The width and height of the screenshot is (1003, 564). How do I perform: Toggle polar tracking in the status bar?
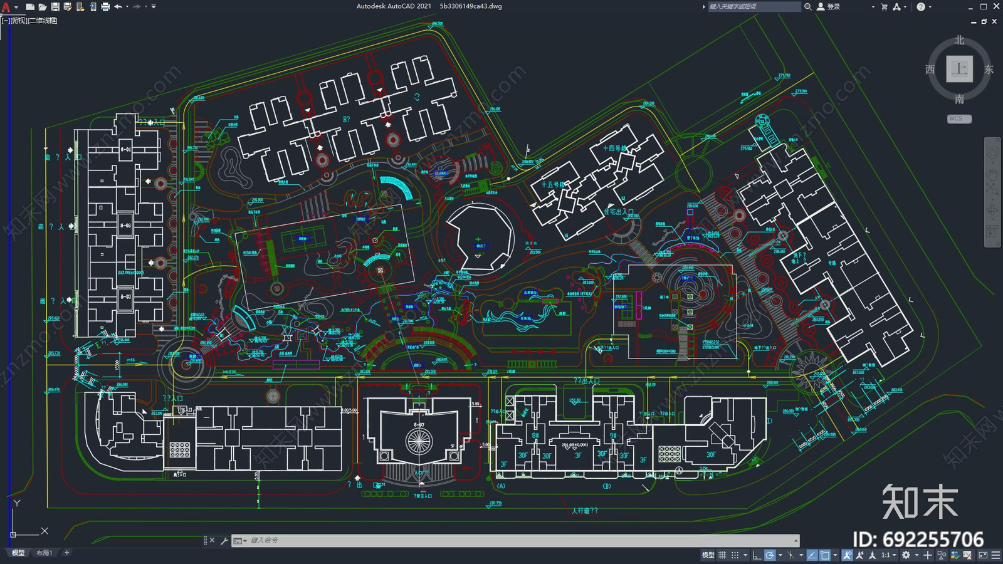(769, 555)
